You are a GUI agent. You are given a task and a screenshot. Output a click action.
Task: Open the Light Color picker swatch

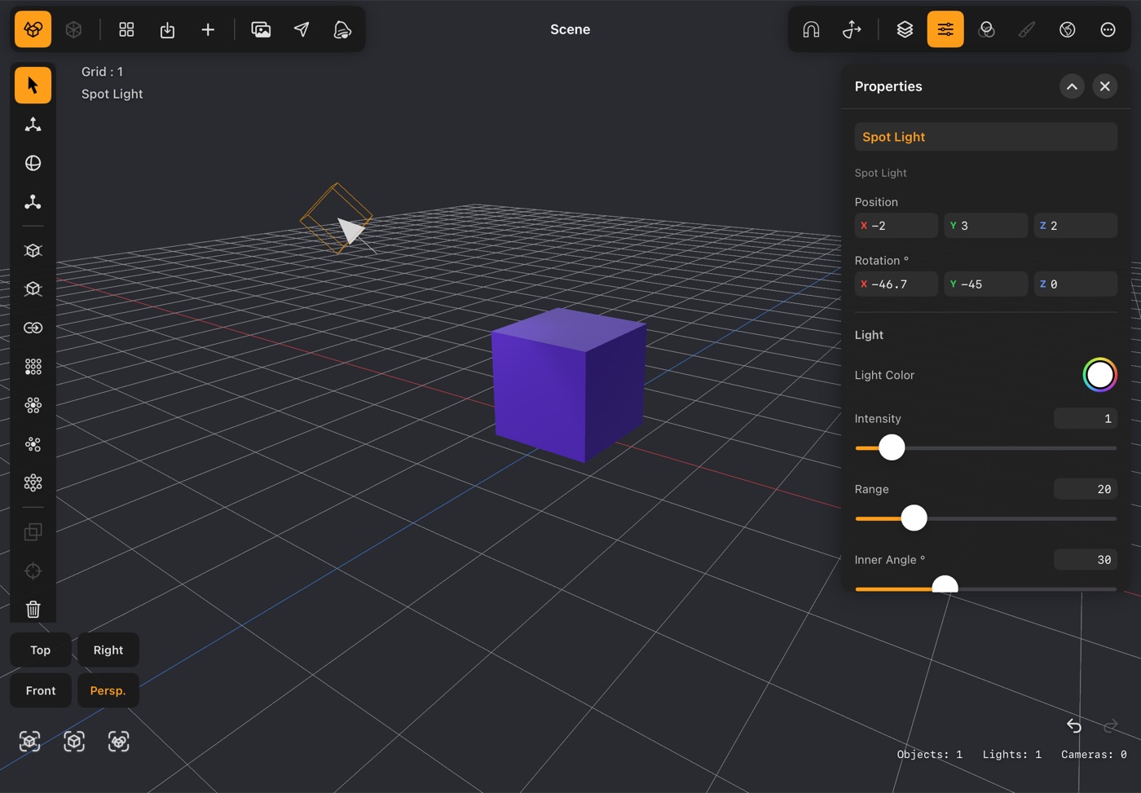(1099, 375)
